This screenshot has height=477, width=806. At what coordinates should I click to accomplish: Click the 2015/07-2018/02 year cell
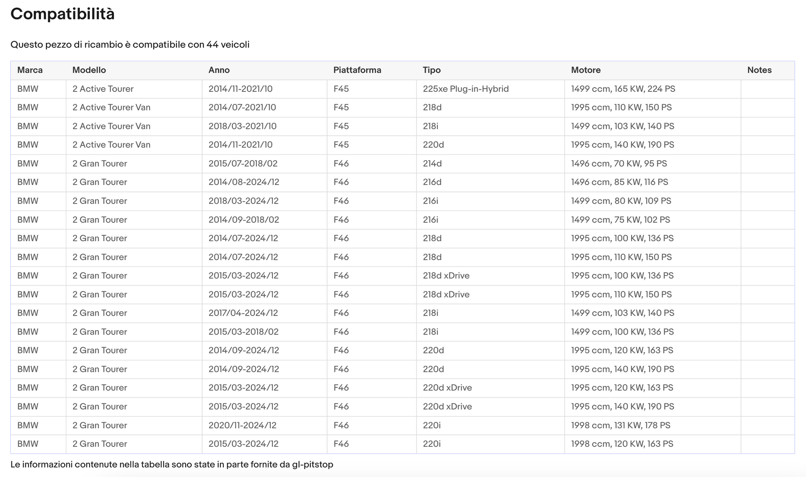[x=264, y=163]
